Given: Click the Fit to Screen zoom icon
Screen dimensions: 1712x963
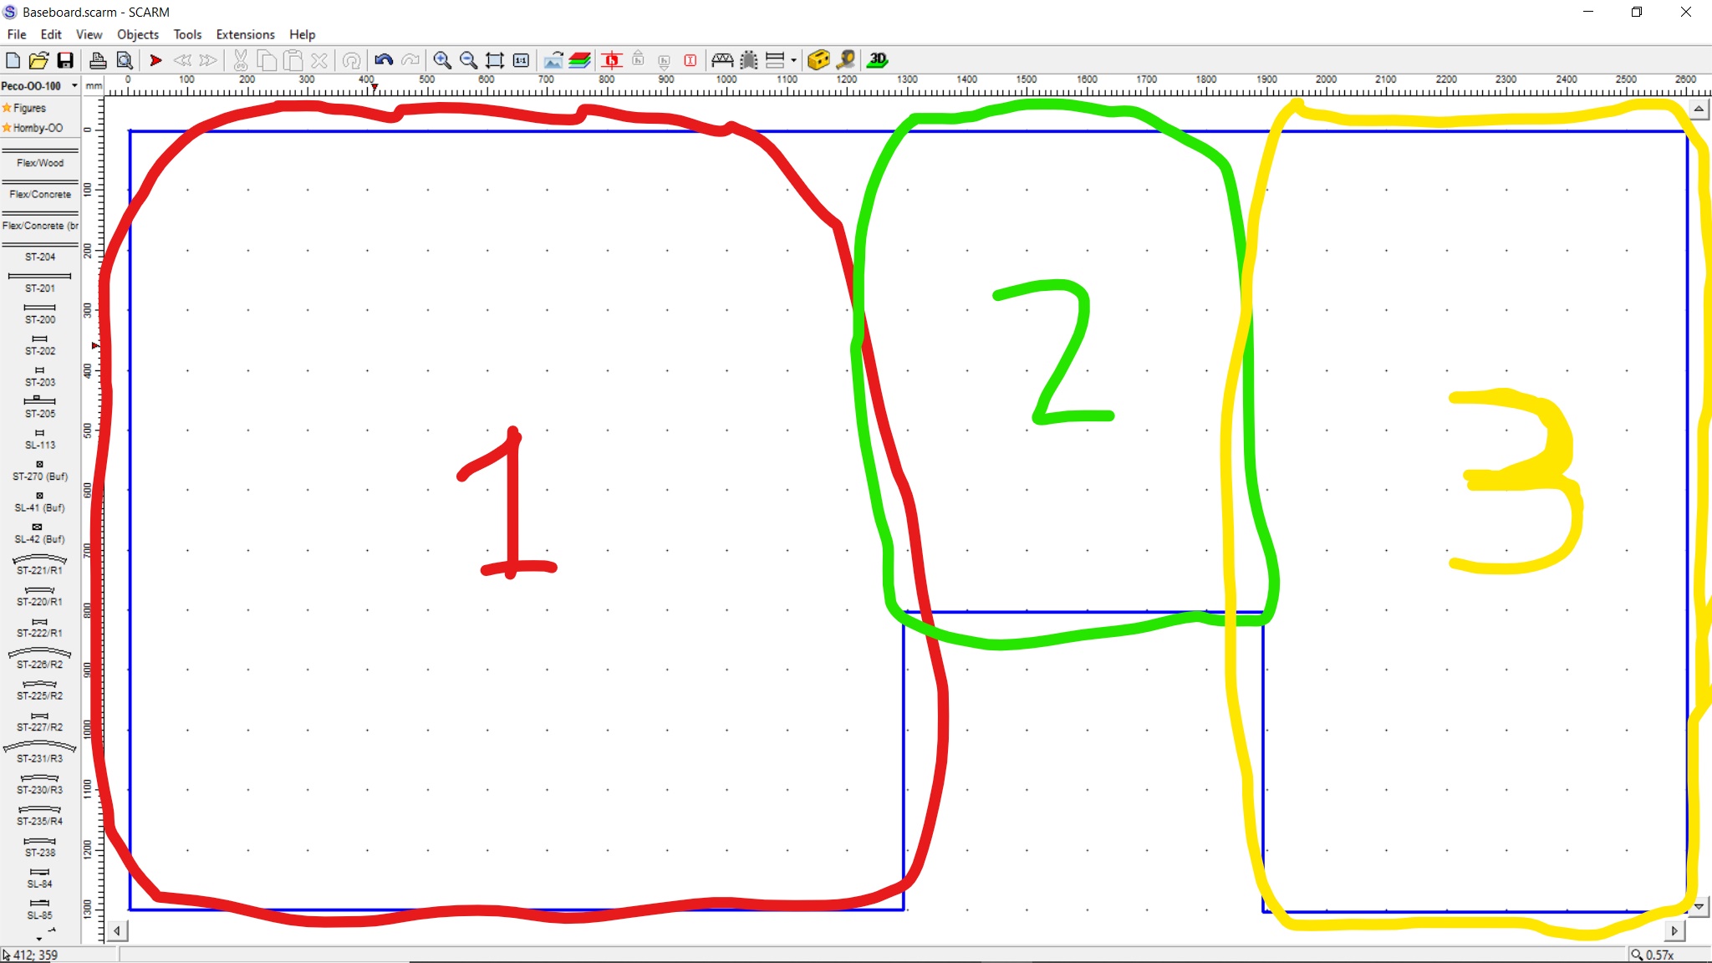Looking at the screenshot, I should (494, 60).
